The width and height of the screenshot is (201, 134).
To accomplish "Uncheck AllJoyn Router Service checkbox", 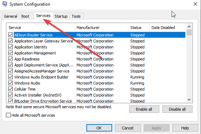I will [x=10, y=35].
